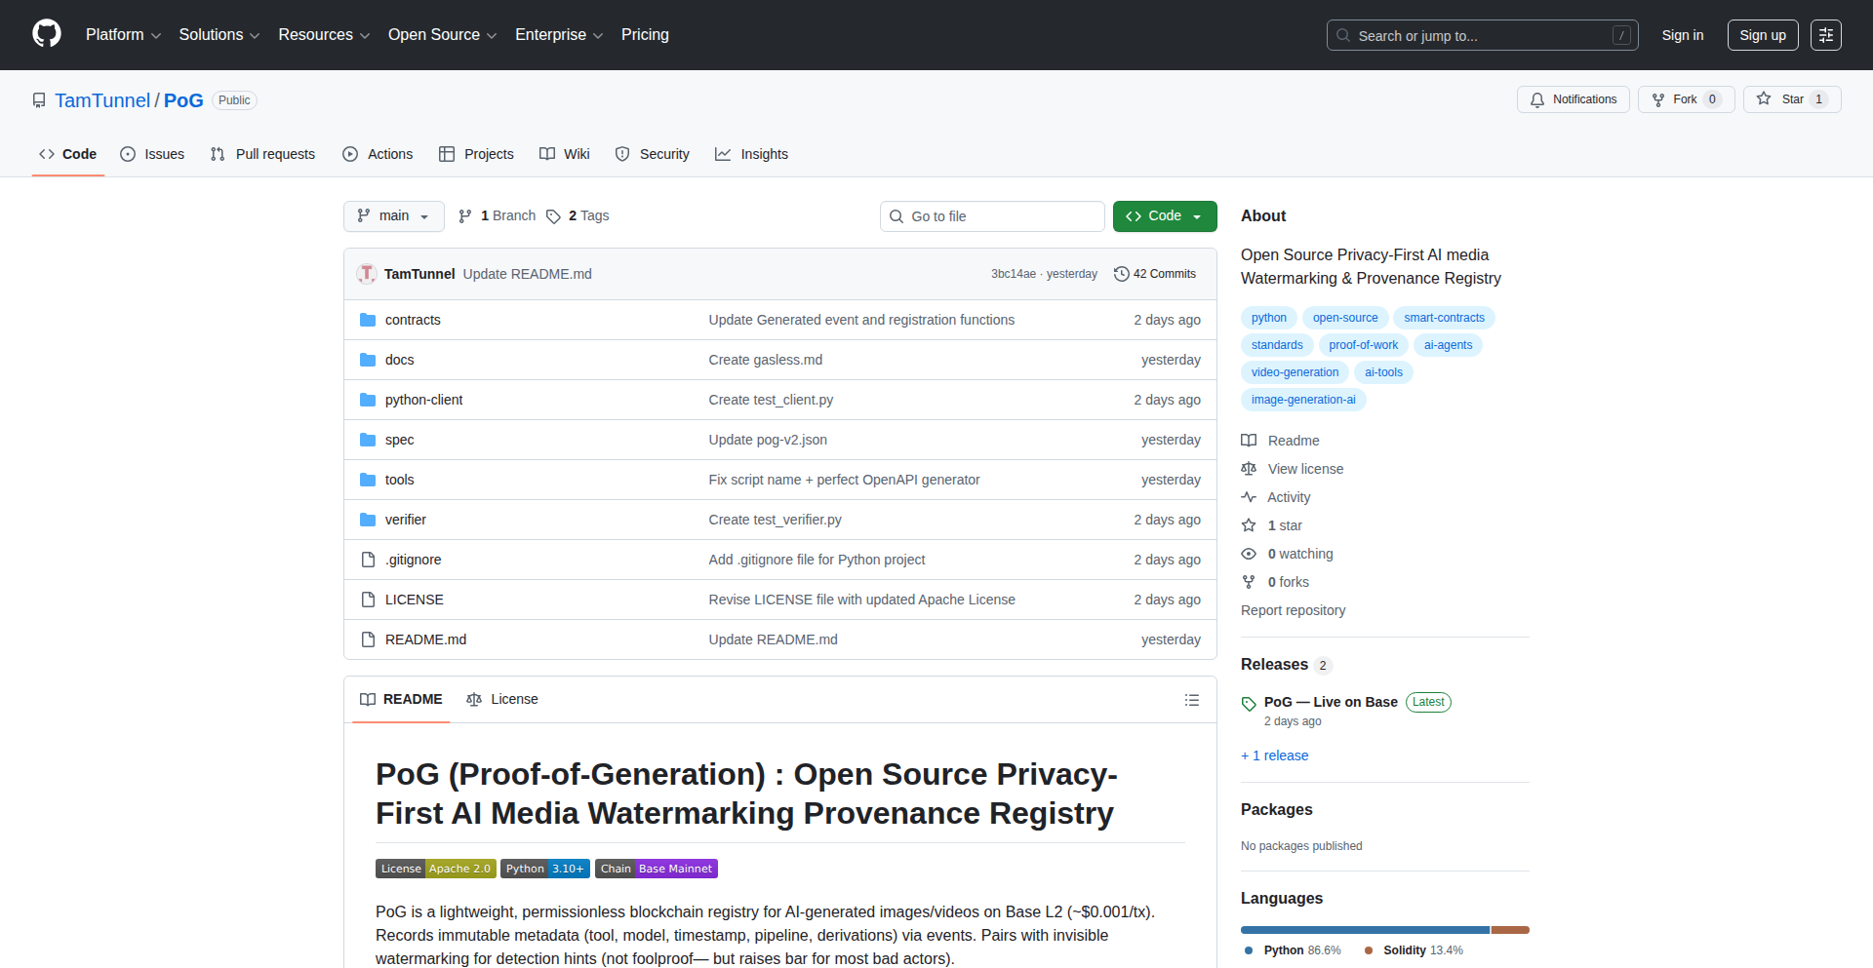Star the PoG repository
1873x968 pixels.
(1781, 99)
